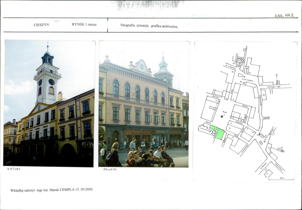The height and width of the screenshot is (210, 302).
Task: Click the 'RYNEK 1 ratusz' heading
Action: point(84,25)
